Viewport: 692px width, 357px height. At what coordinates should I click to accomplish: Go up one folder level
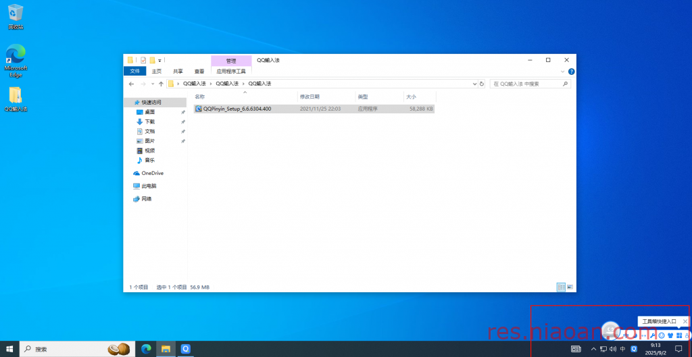tap(161, 84)
